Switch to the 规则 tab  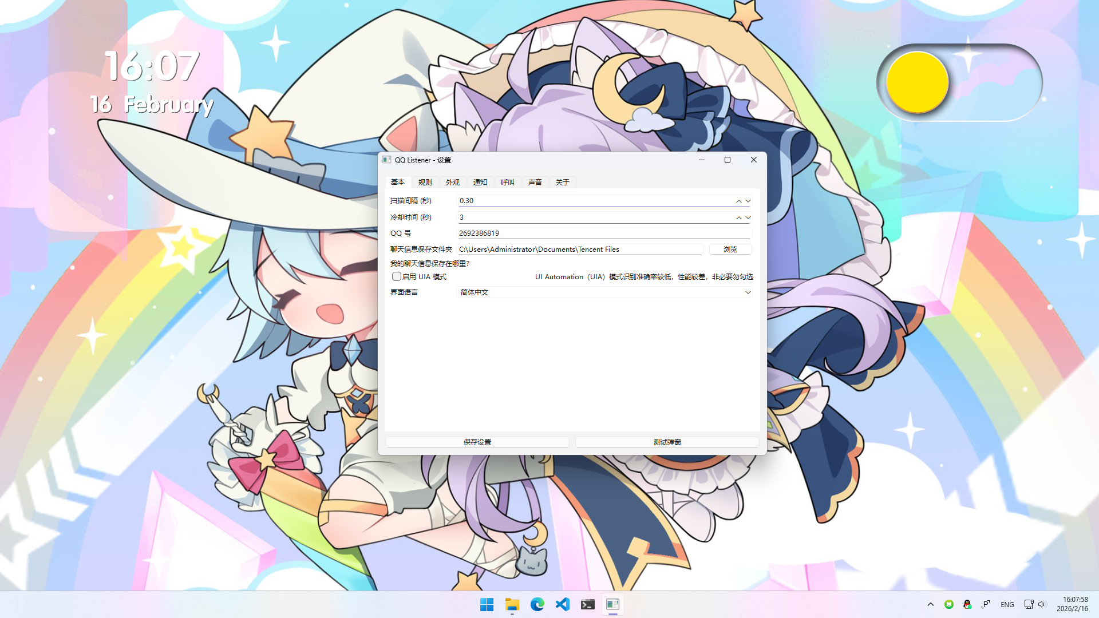point(425,182)
